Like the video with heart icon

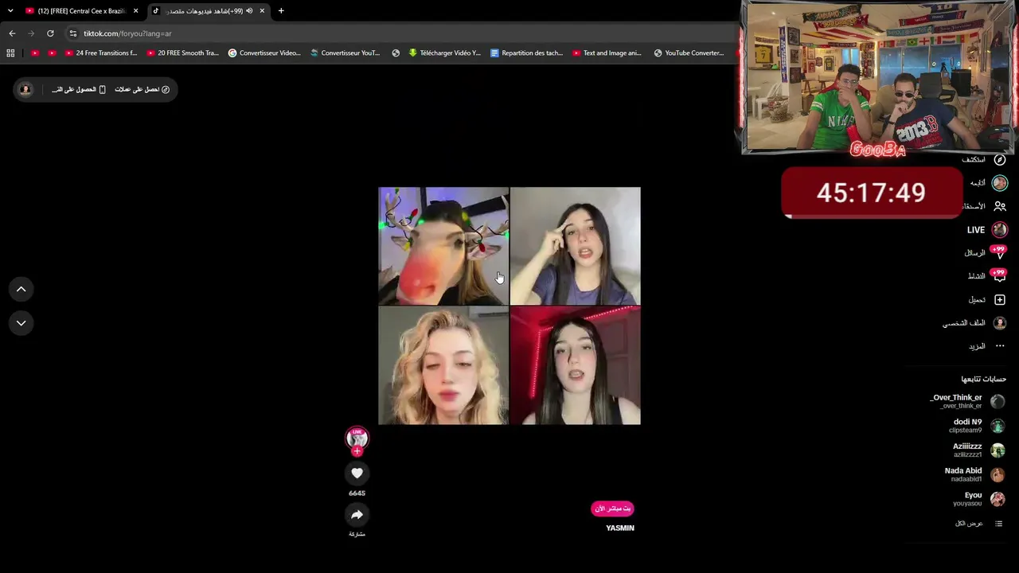[x=357, y=474]
